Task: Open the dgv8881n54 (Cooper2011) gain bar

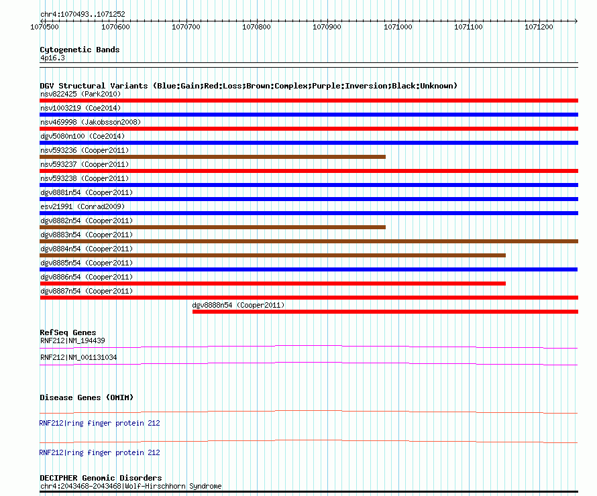Action: (x=309, y=199)
